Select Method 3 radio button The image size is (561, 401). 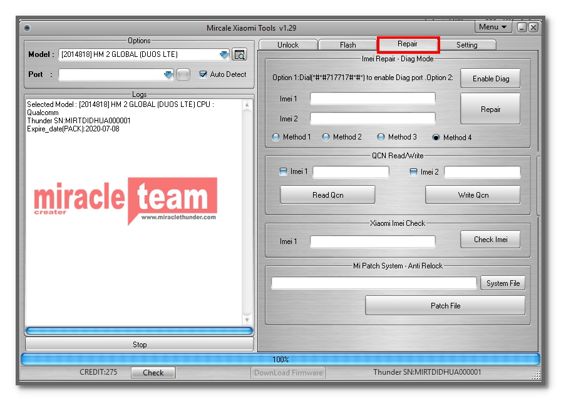(381, 137)
